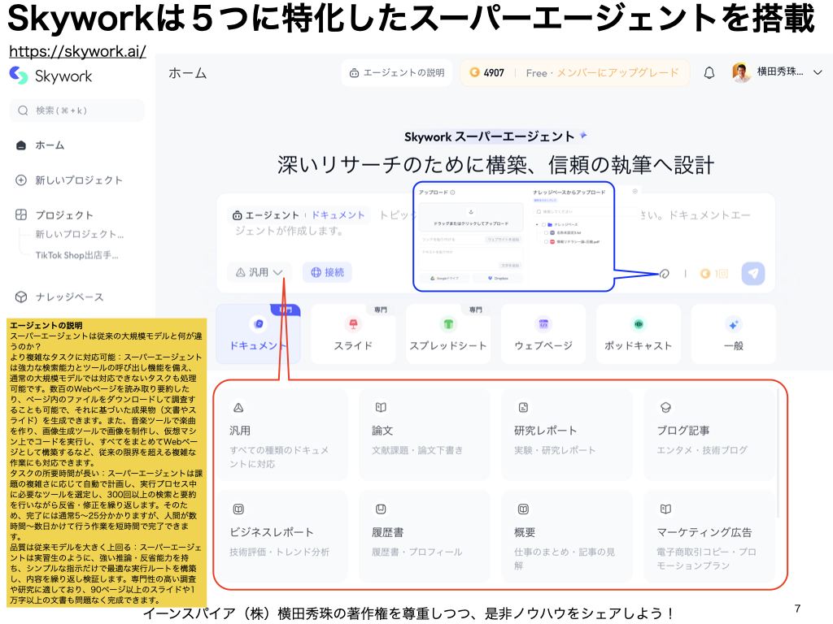This screenshot has width=833, height=624.
Task: Click the 研究レポート document icon
Action: tap(523, 408)
